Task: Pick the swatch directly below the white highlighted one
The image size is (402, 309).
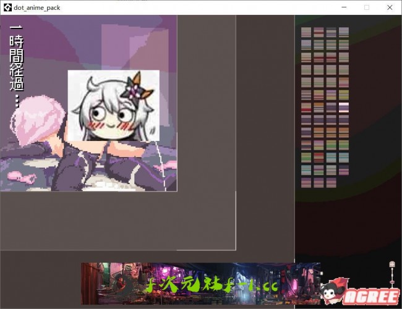Action: tap(344, 119)
